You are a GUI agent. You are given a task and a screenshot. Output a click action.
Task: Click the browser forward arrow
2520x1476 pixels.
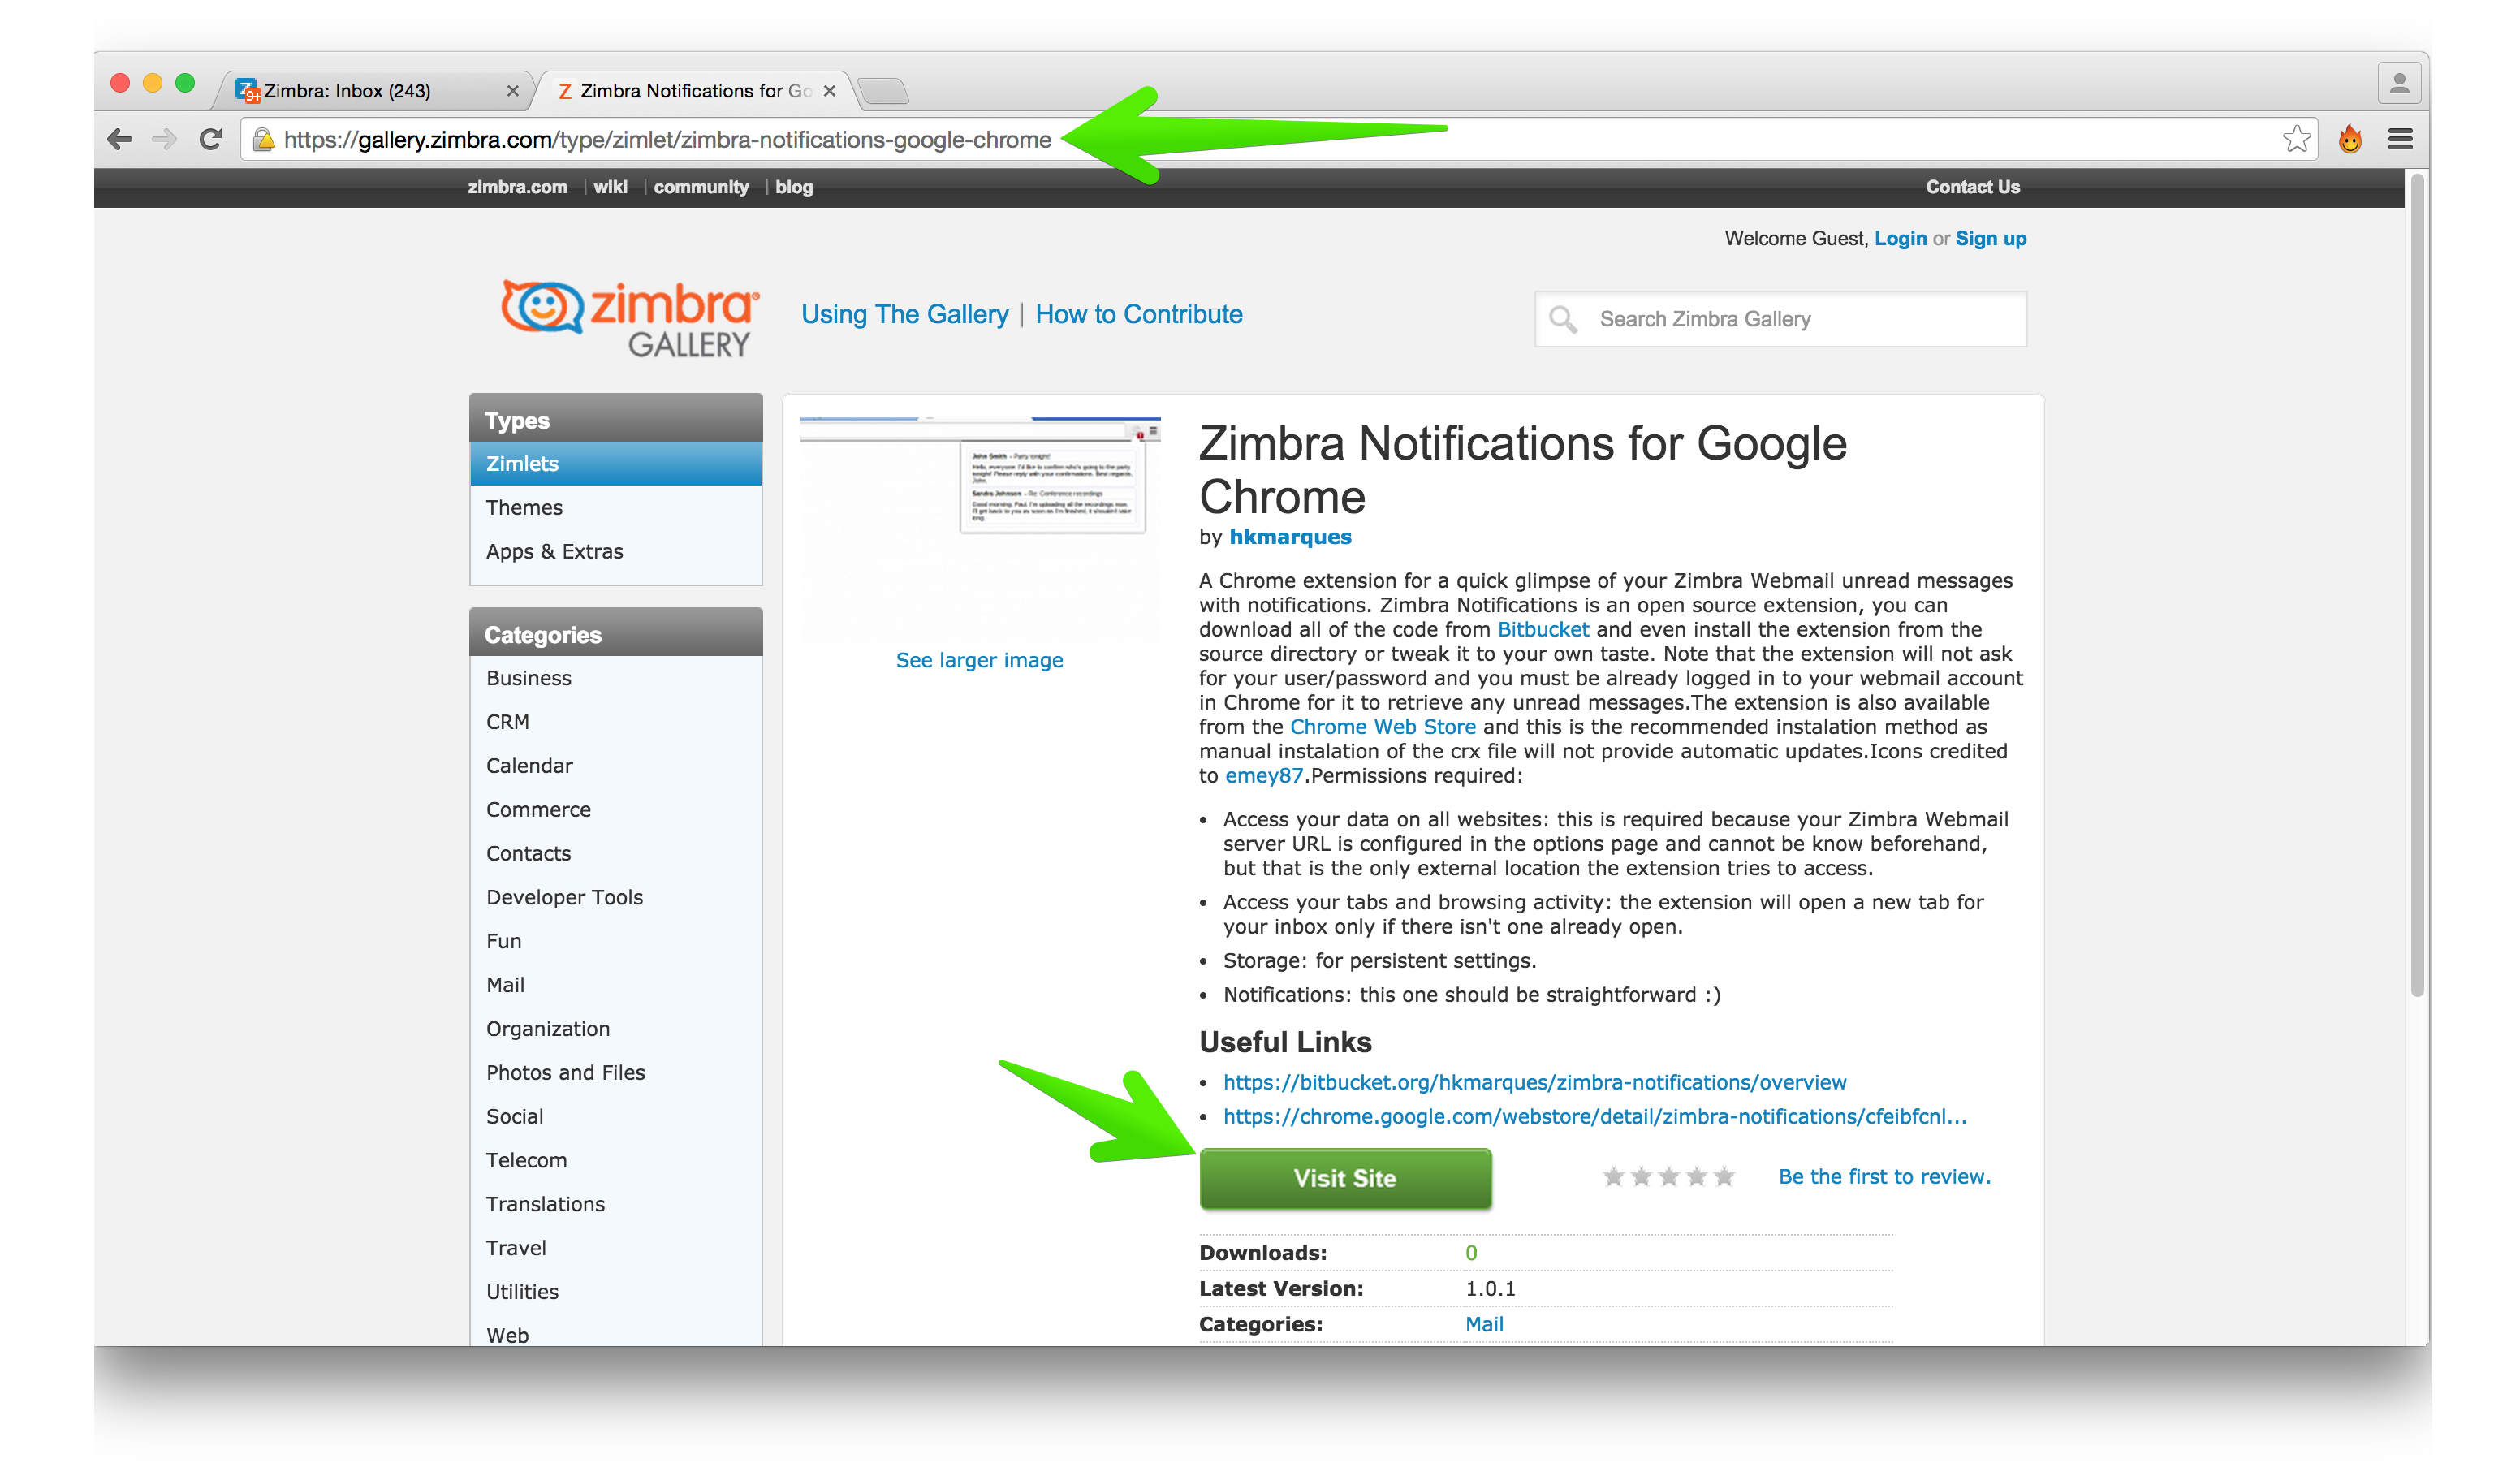point(164,139)
